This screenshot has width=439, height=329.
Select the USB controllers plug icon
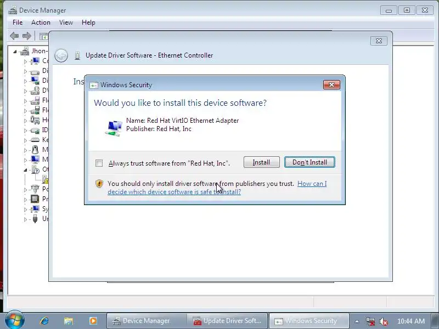(x=35, y=219)
